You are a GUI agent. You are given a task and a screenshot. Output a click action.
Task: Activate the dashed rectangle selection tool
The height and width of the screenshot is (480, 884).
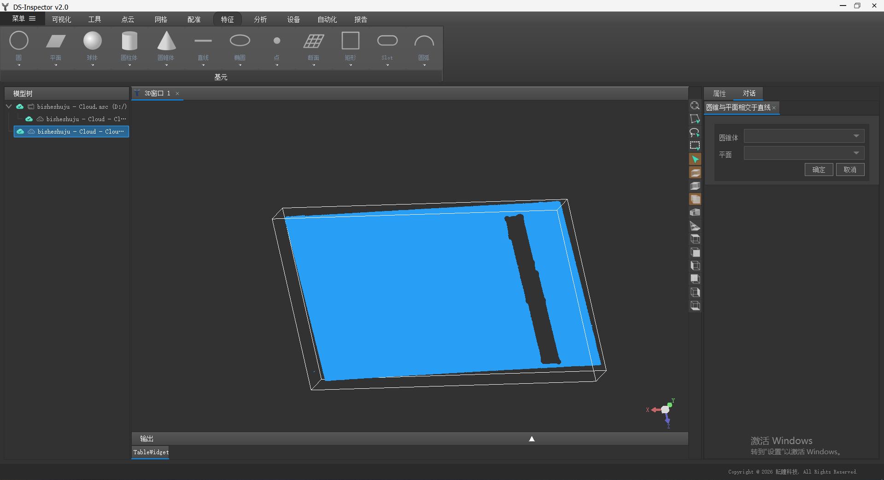tap(695, 146)
